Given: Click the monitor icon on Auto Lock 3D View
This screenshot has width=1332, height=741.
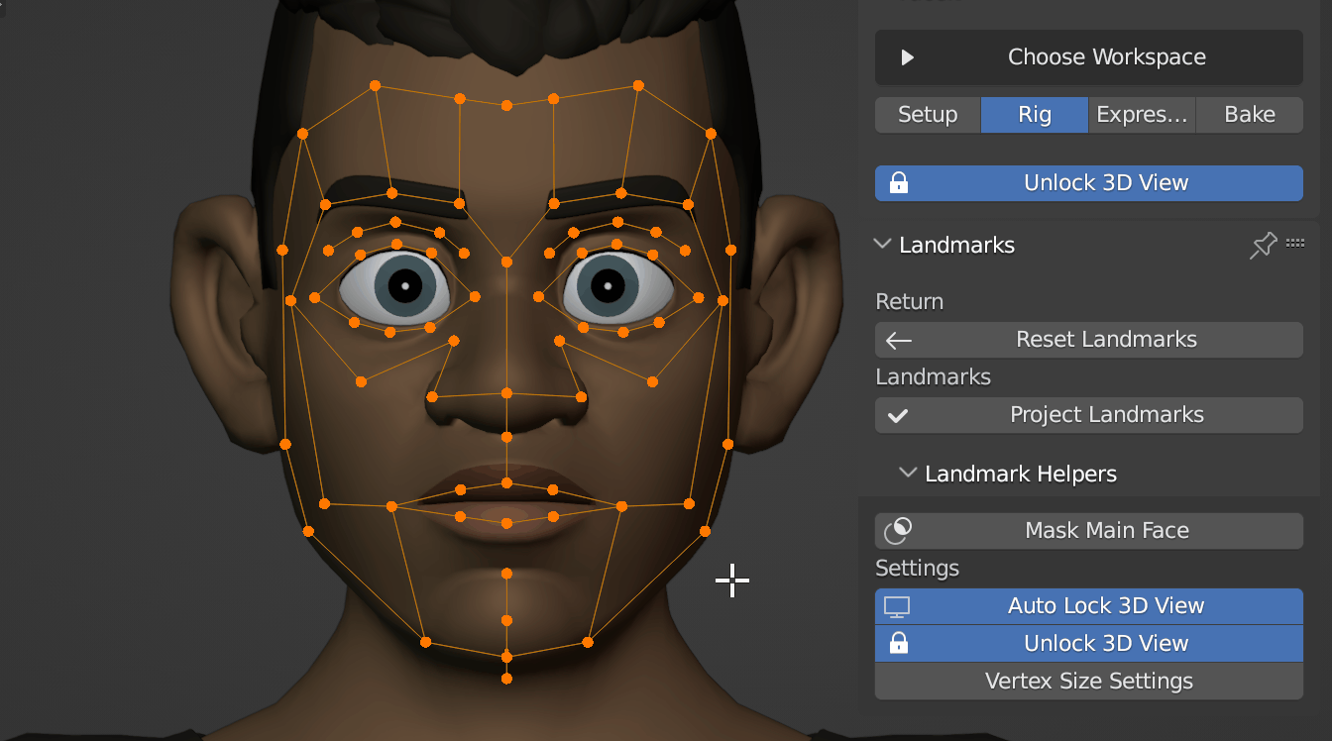Looking at the screenshot, I should 897,606.
